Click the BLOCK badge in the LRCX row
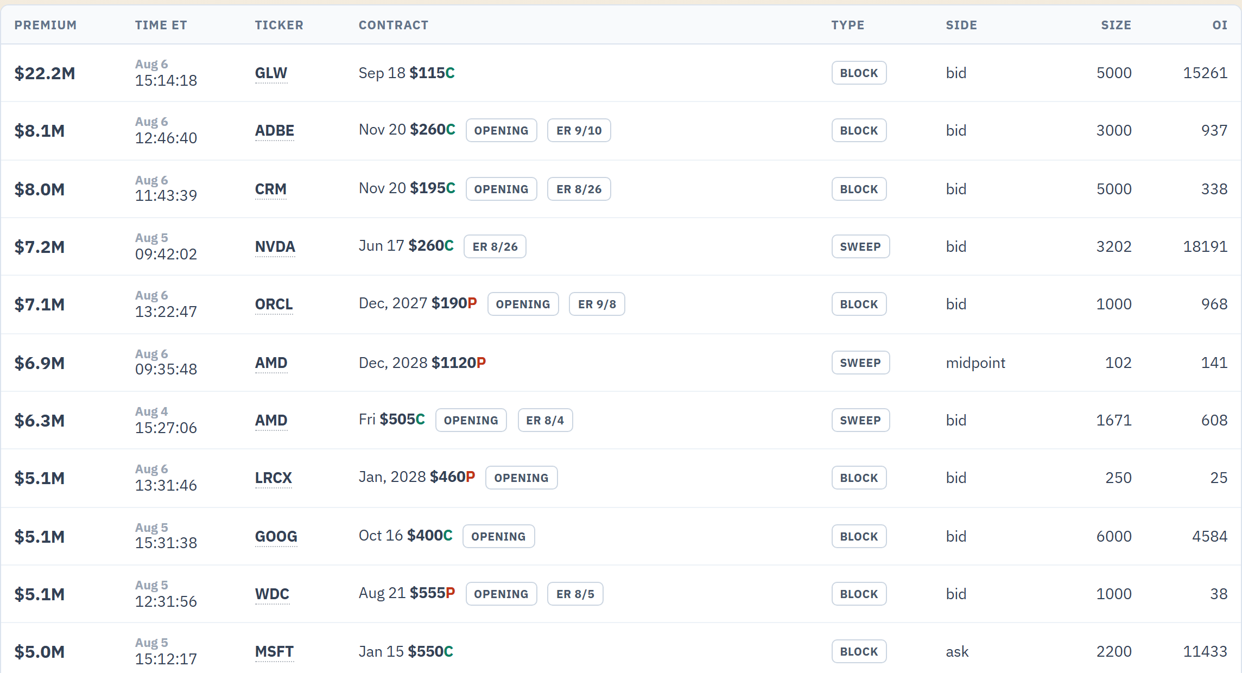Viewport: 1242px width, 673px height. [859, 478]
